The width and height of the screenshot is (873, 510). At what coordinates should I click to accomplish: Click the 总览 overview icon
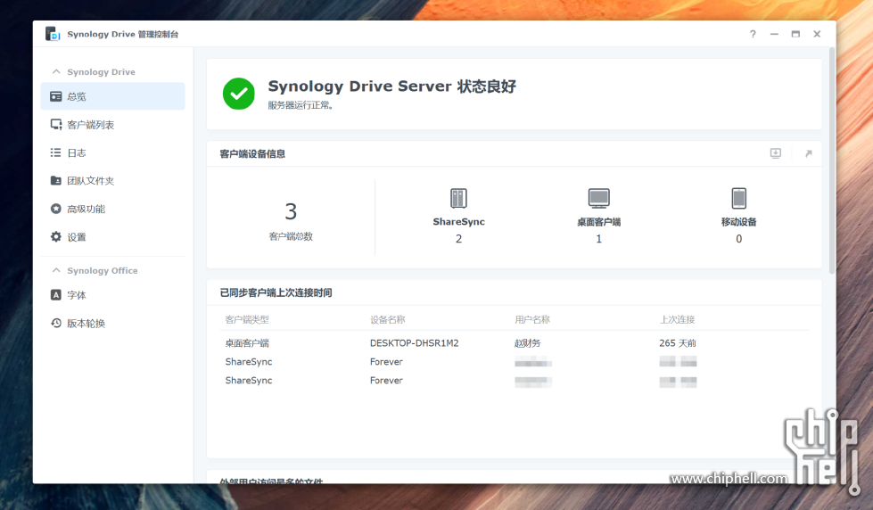pos(55,96)
